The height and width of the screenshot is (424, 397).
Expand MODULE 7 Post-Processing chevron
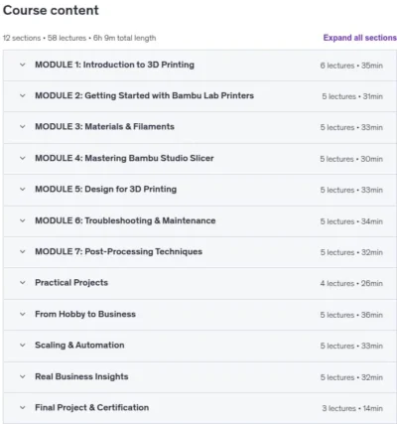pos(22,251)
